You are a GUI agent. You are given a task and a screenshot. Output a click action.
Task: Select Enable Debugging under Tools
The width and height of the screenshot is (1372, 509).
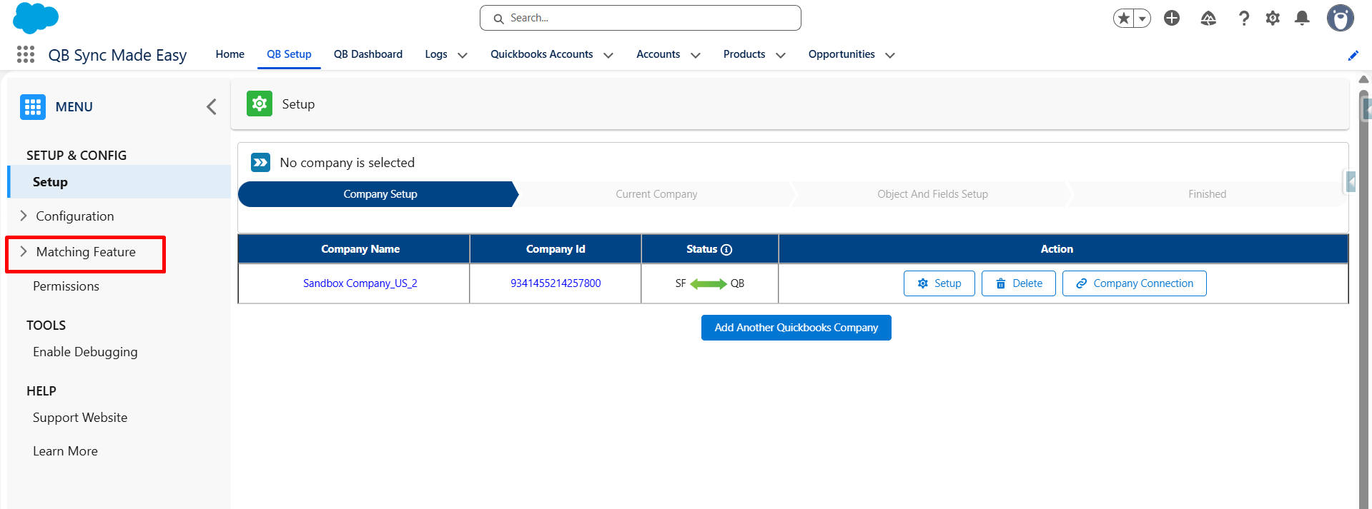click(x=85, y=352)
